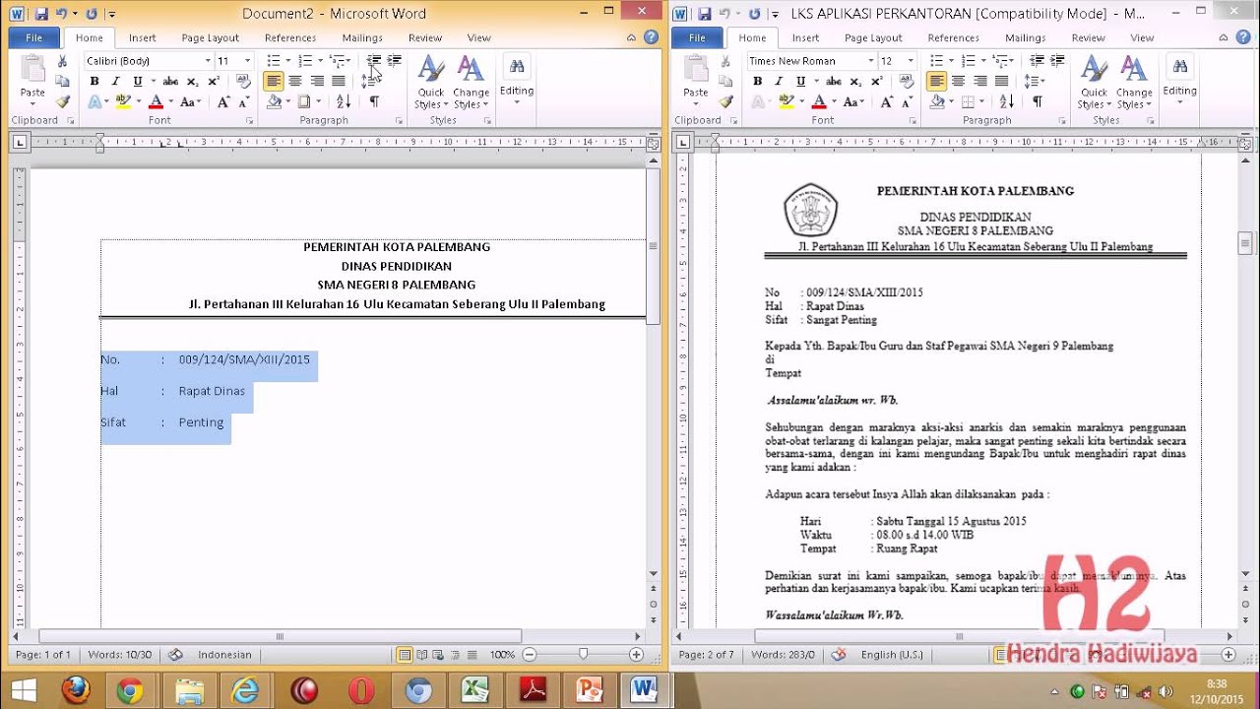
Task: Click red font color button in Document2
Action: pos(156,101)
